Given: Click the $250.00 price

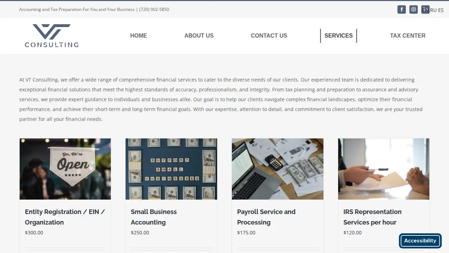Looking at the screenshot, I should click(x=140, y=233).
